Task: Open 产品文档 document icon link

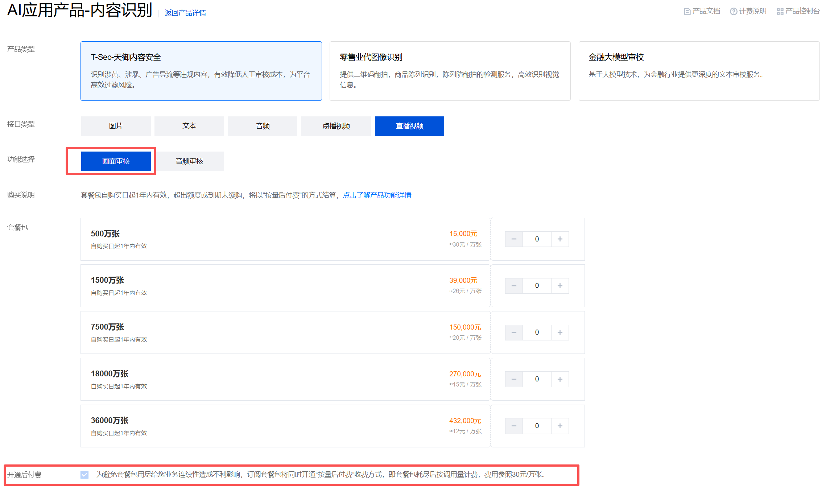Action: (702, 11)
